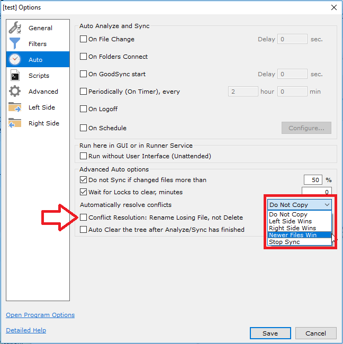Click the Filters funnel icon
Screen dimensions: 343x344
click(x=15, y=44)
